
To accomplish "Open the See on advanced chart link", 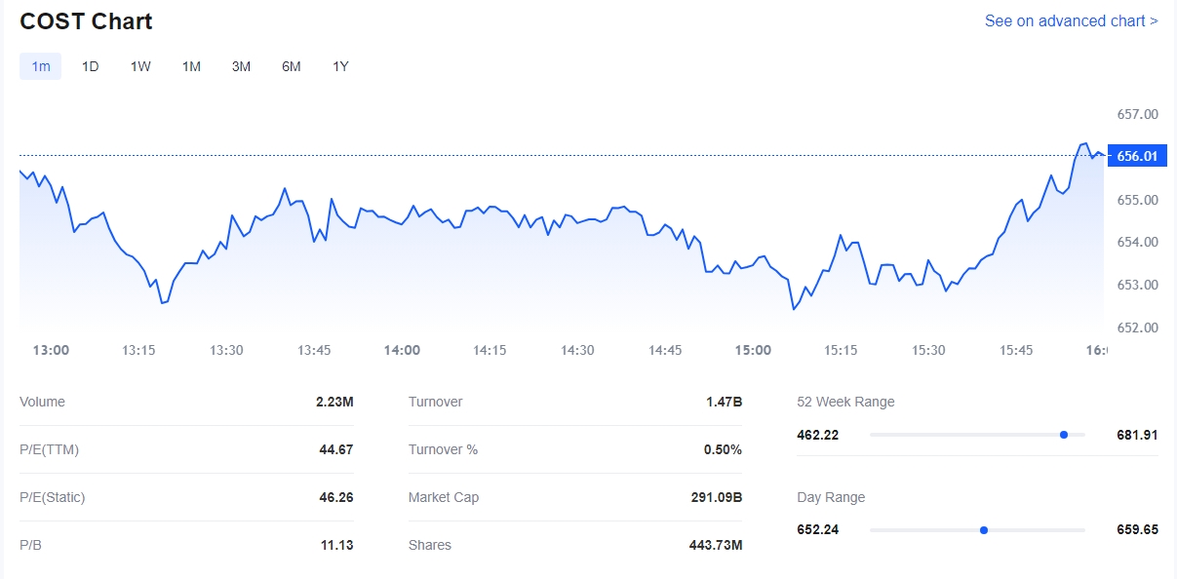I will coord(1071,20).
